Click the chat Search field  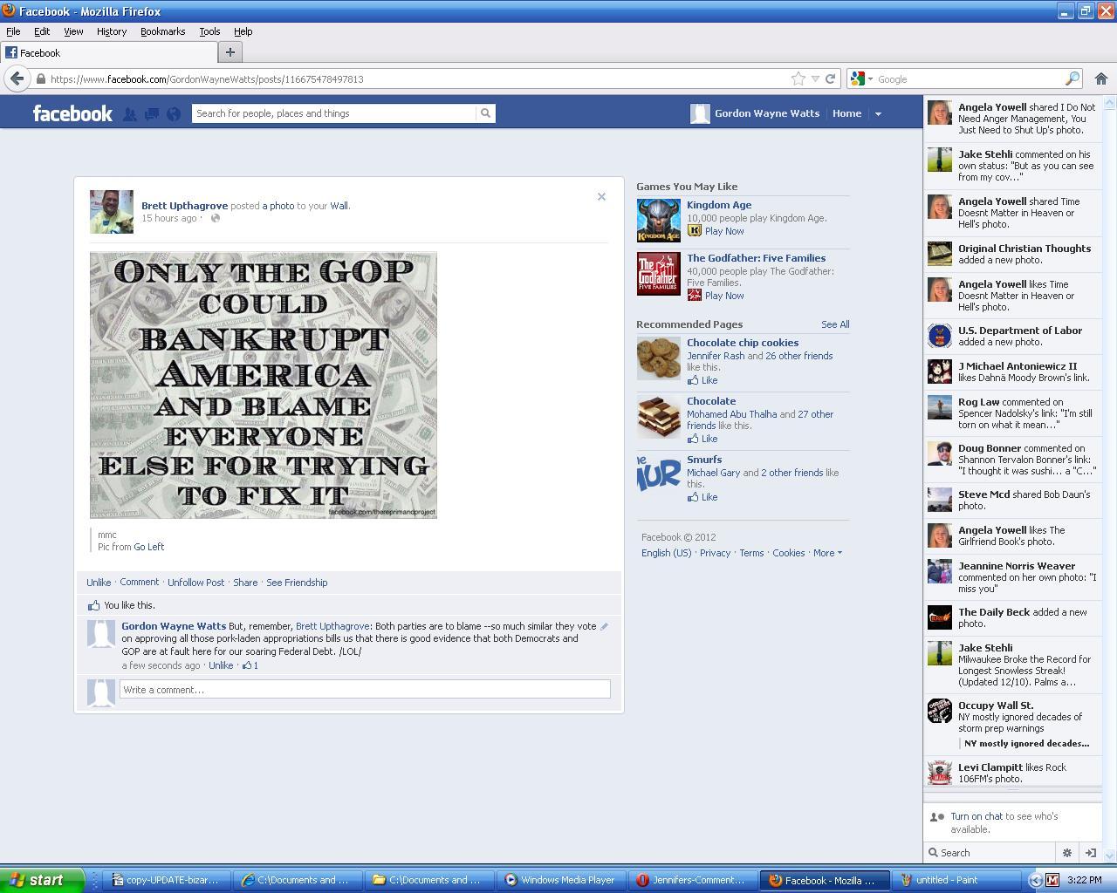[x=990, y=853]
